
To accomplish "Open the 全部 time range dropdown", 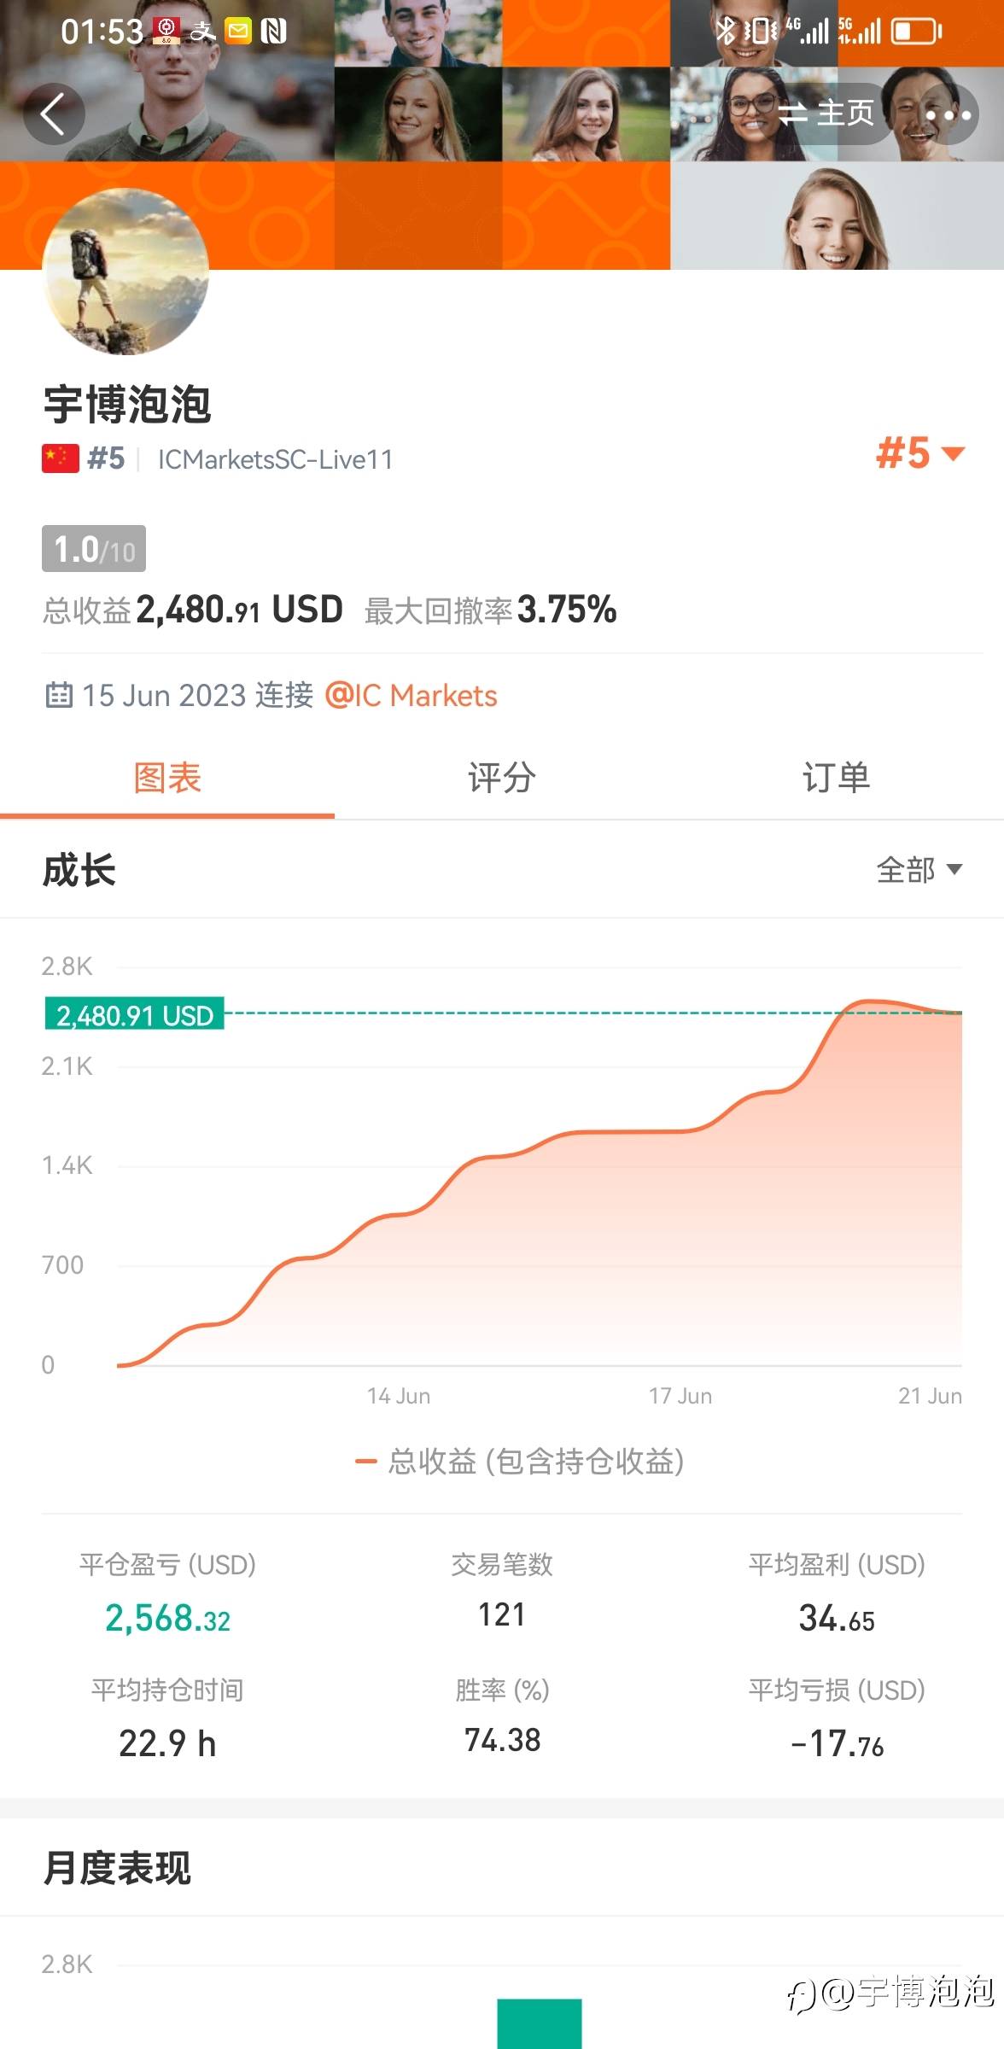I will click(x=919, y=870).
